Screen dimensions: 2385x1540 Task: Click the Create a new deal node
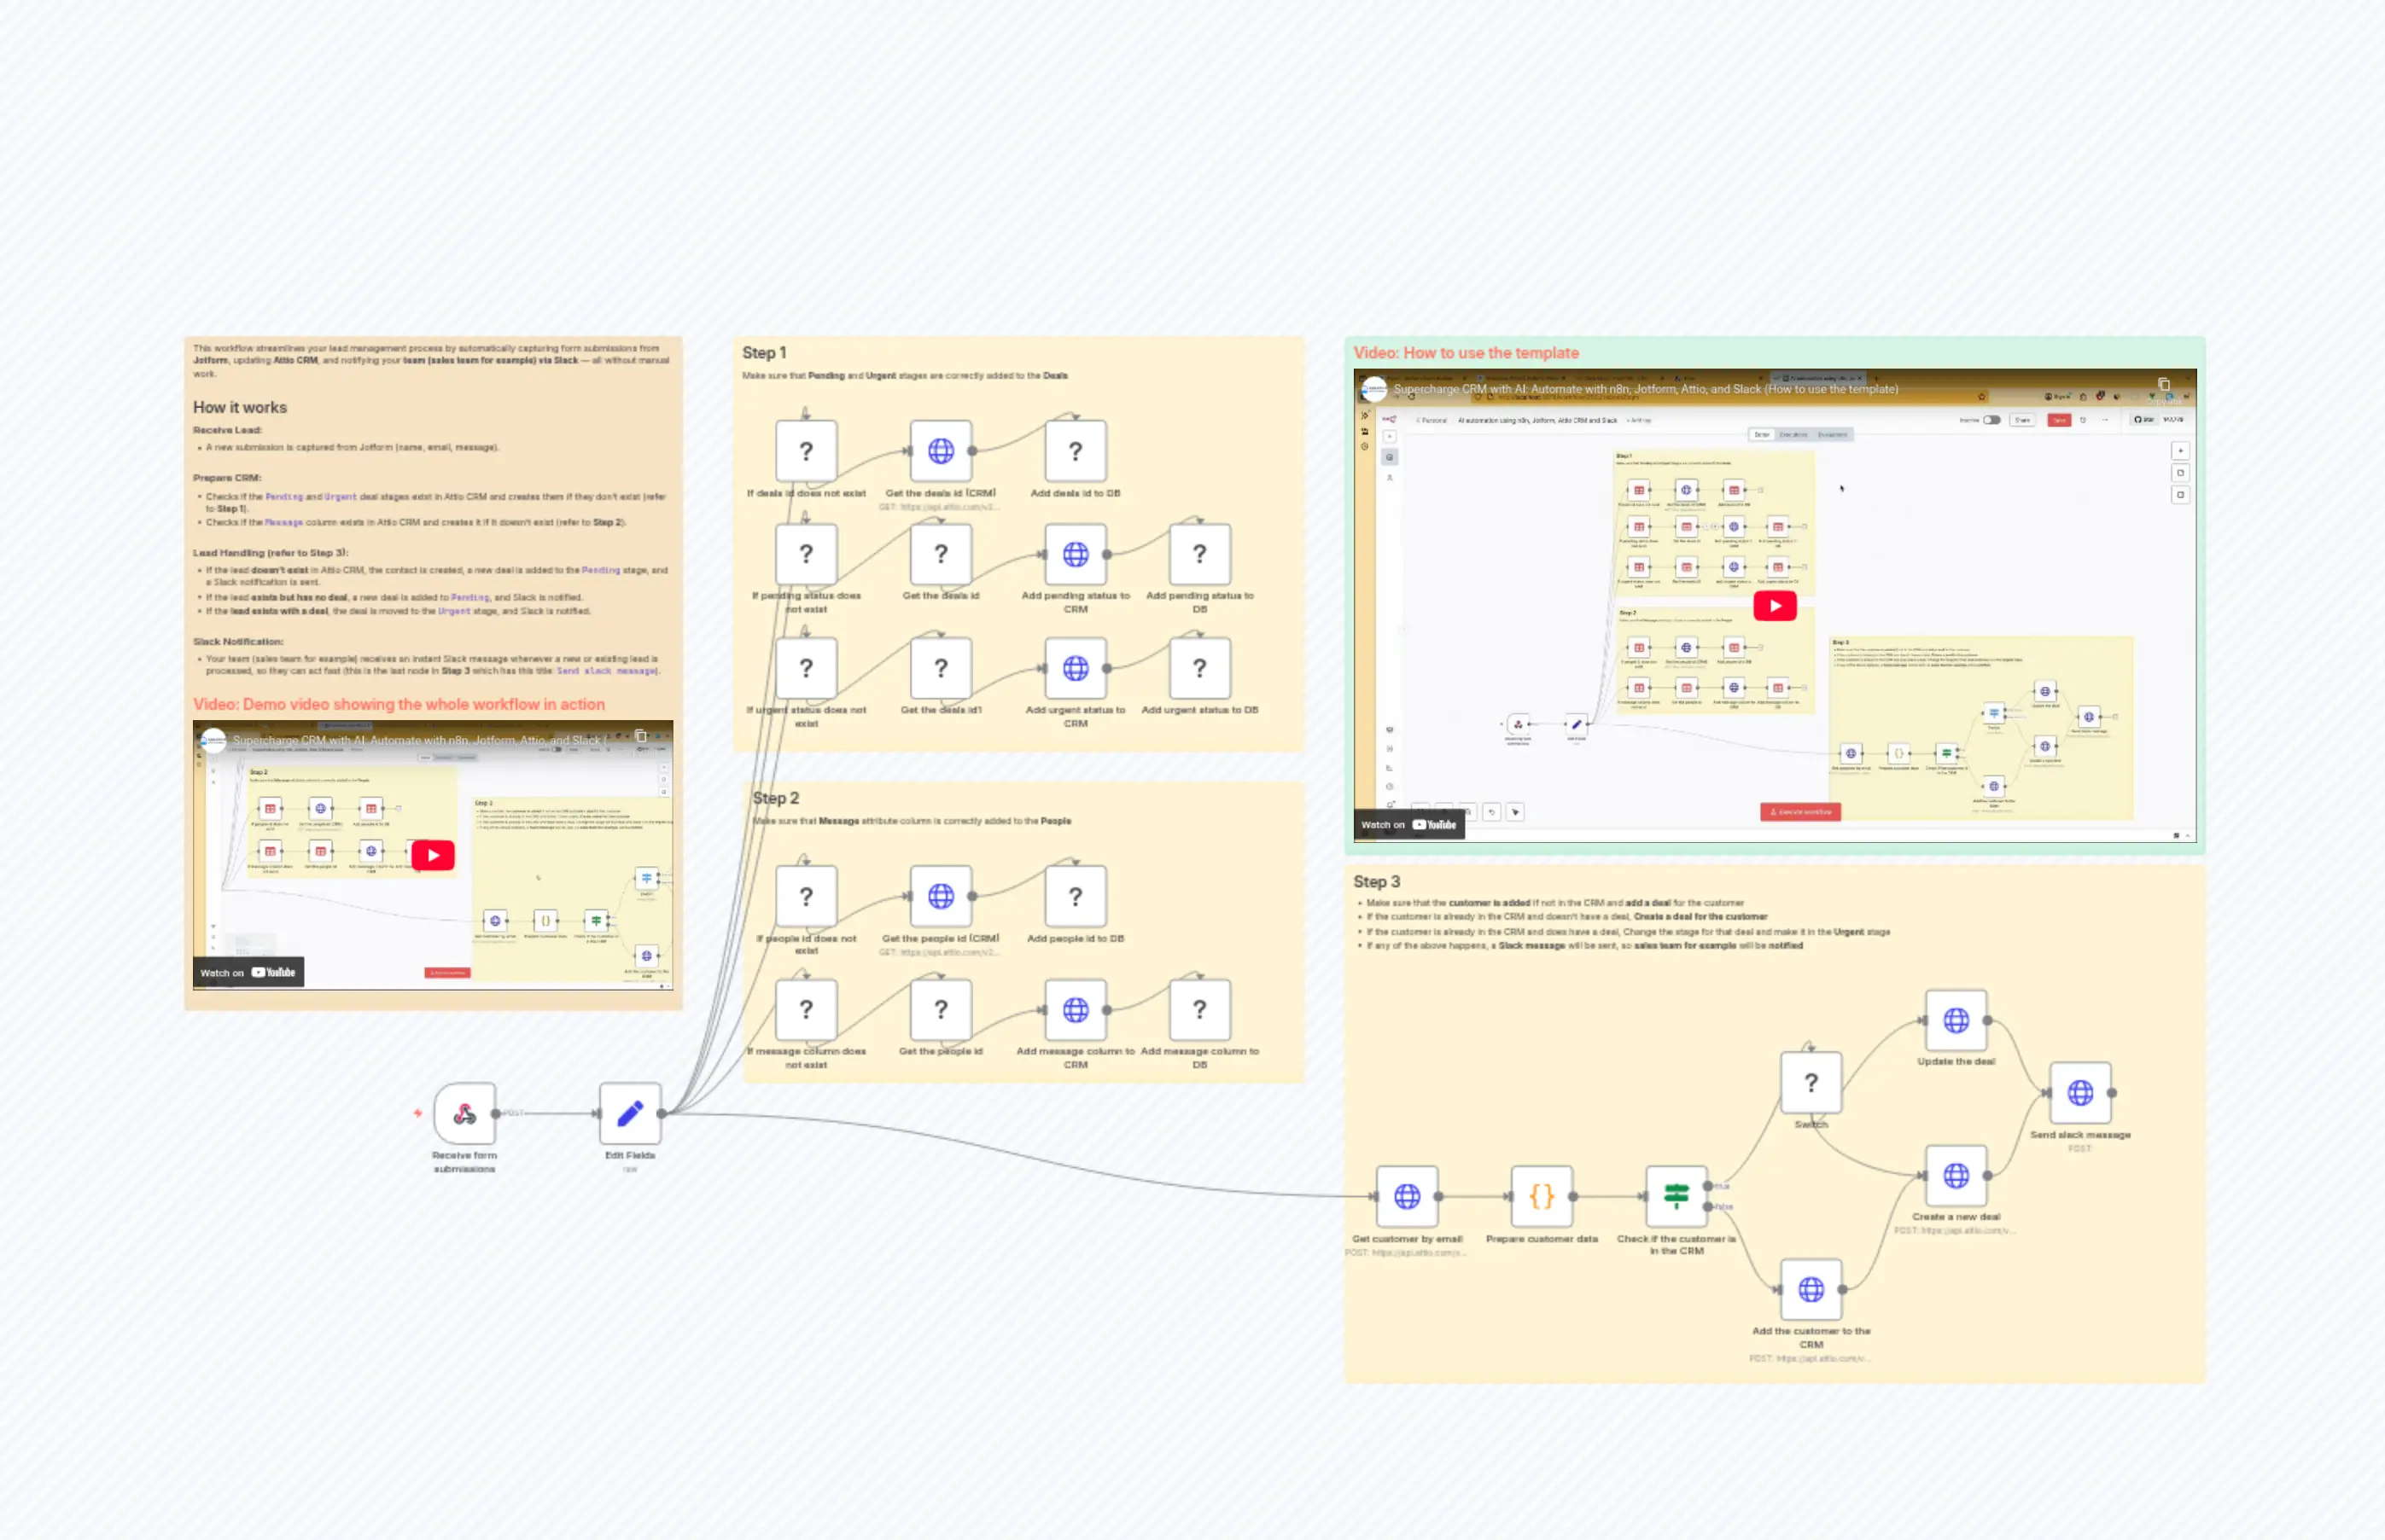pyautogui.click(x=1955, y=1177)
